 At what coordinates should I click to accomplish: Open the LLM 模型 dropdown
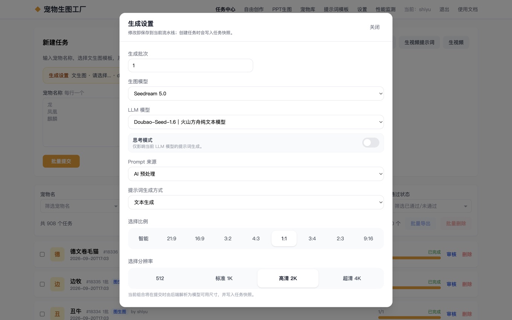click(256, 122)
